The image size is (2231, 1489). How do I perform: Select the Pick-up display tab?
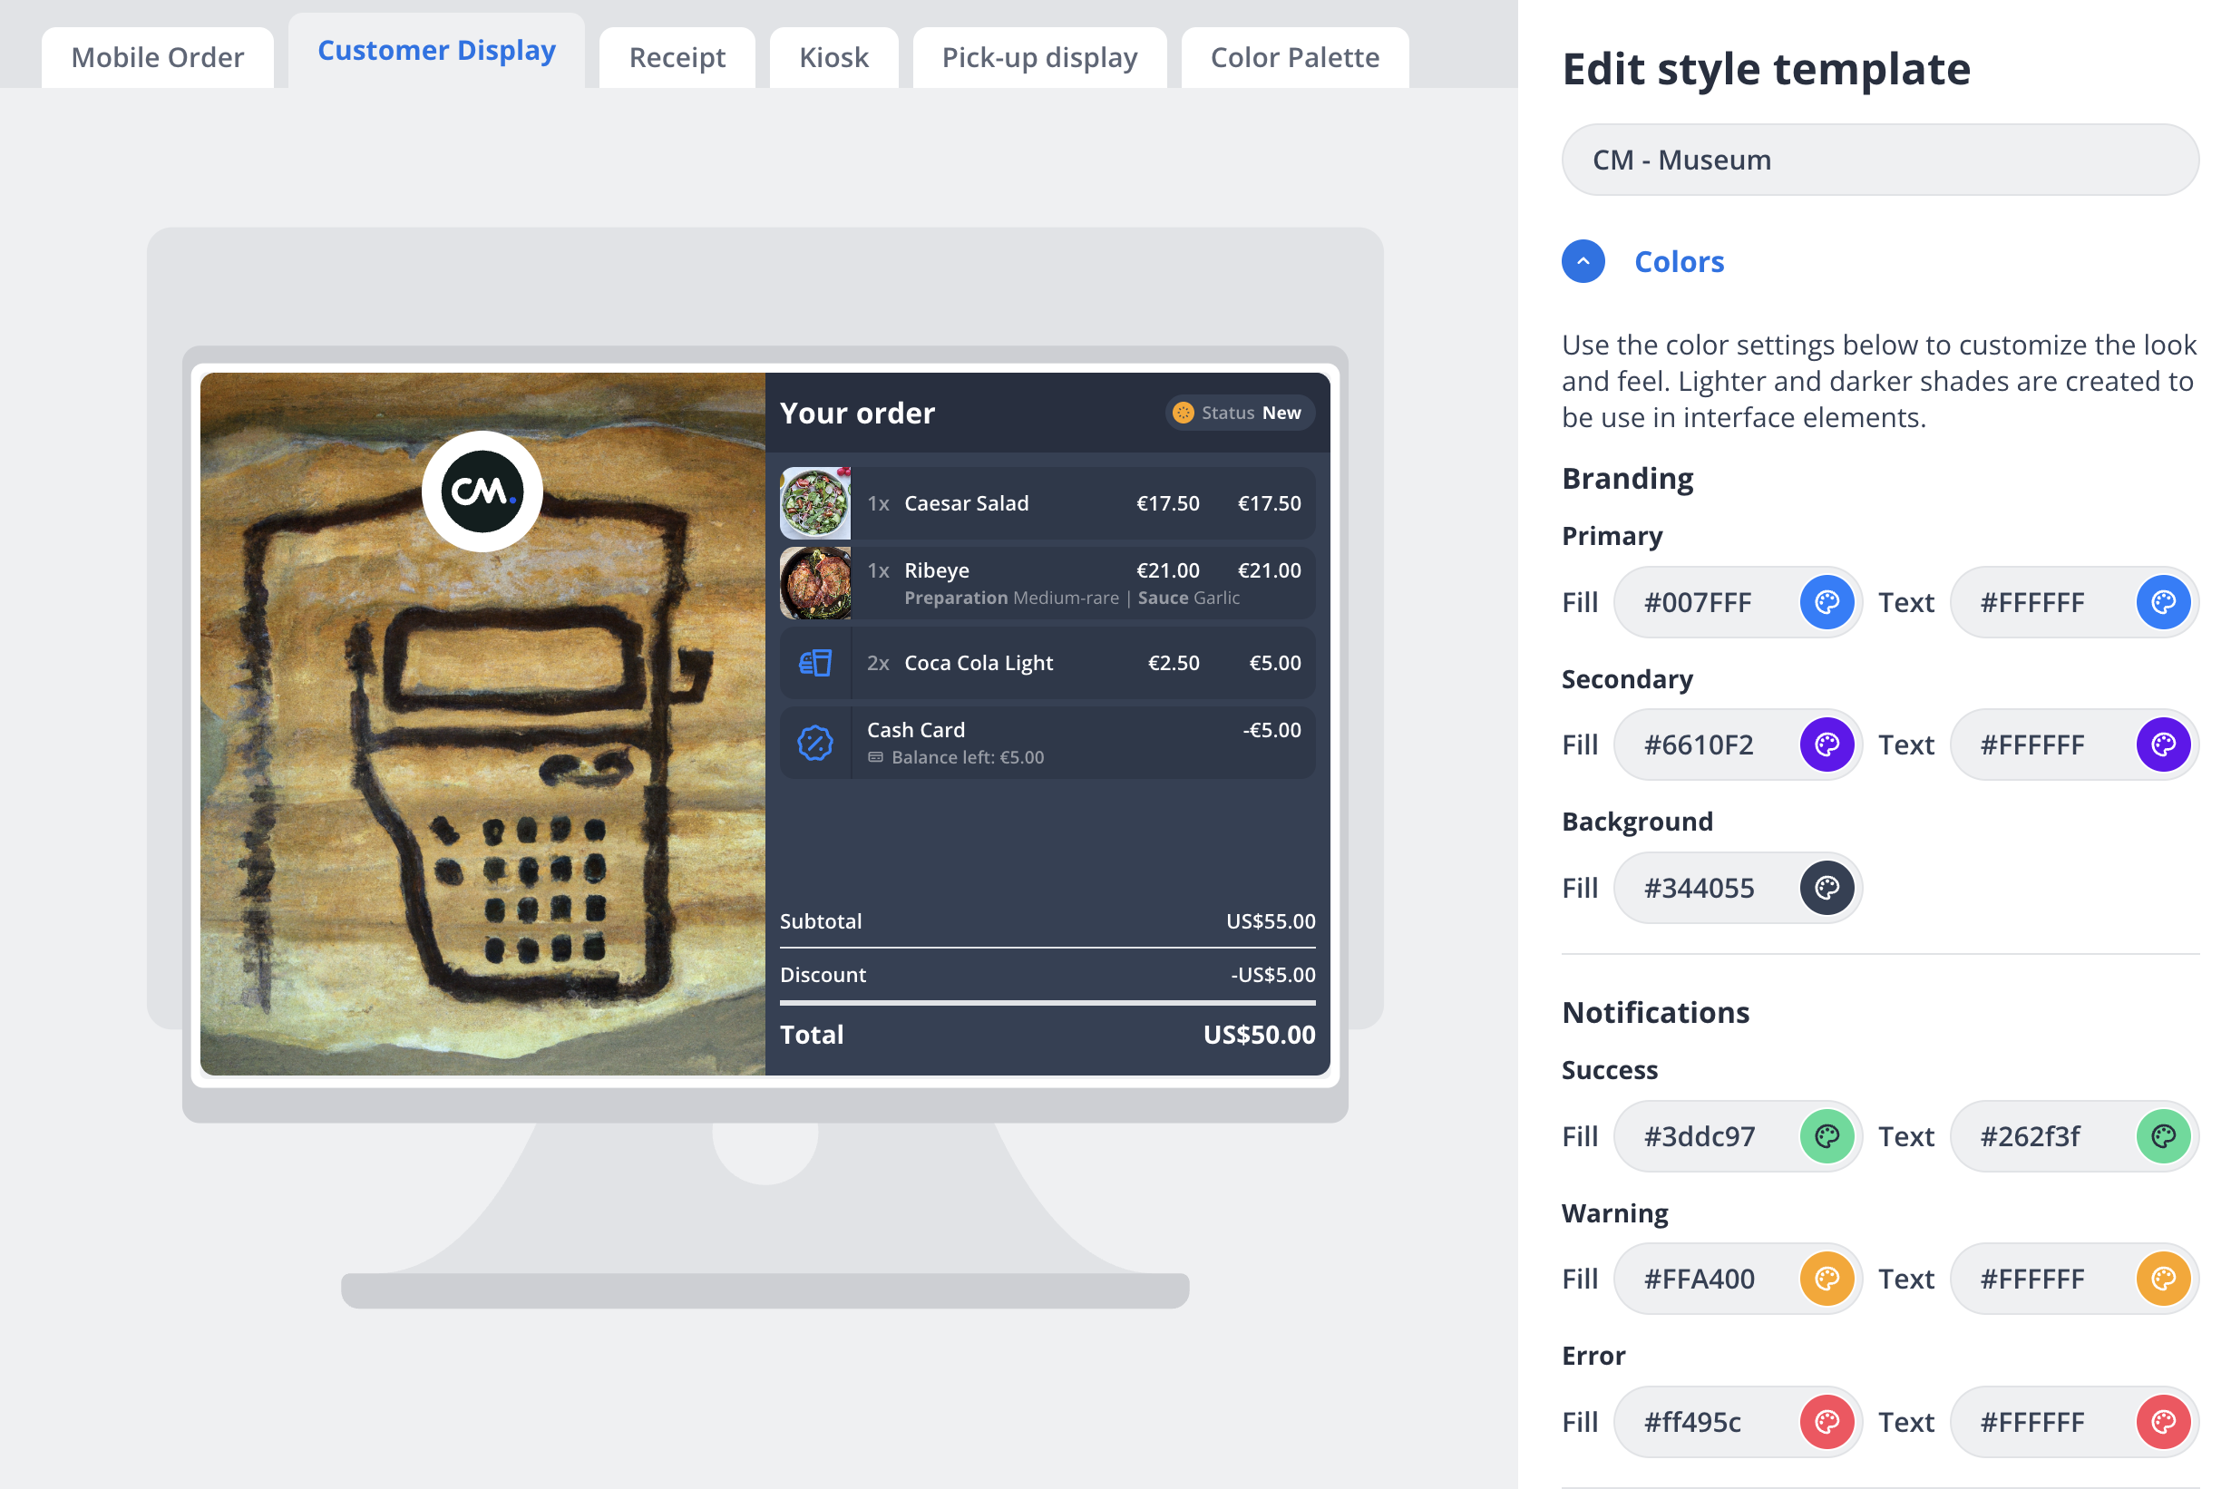(x=1039, y=58)
